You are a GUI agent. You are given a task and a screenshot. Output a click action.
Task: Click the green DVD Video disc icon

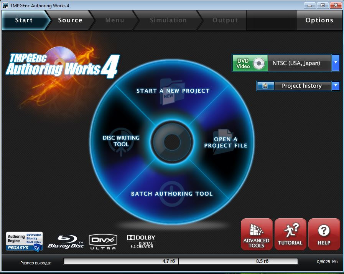click(x=250, y=63)
